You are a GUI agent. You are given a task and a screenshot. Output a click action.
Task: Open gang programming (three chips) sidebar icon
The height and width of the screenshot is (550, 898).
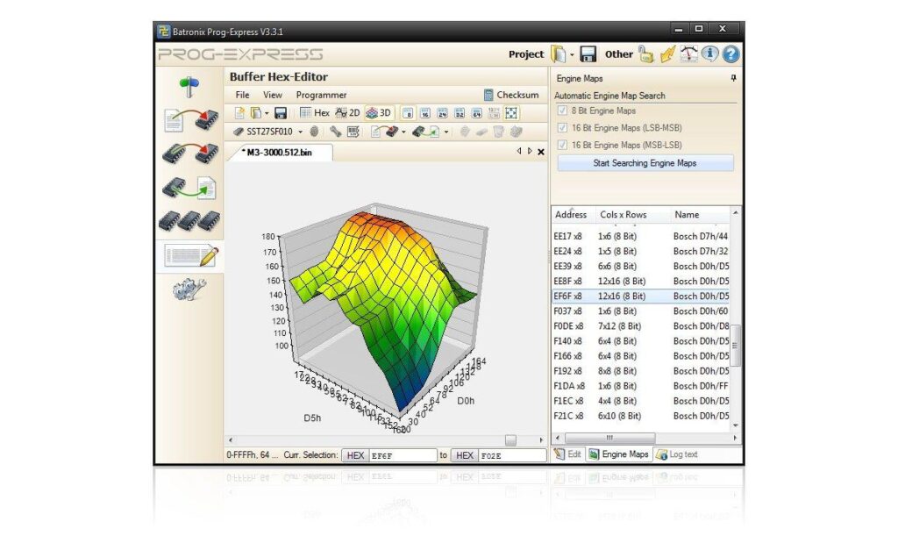coord(189,220)
